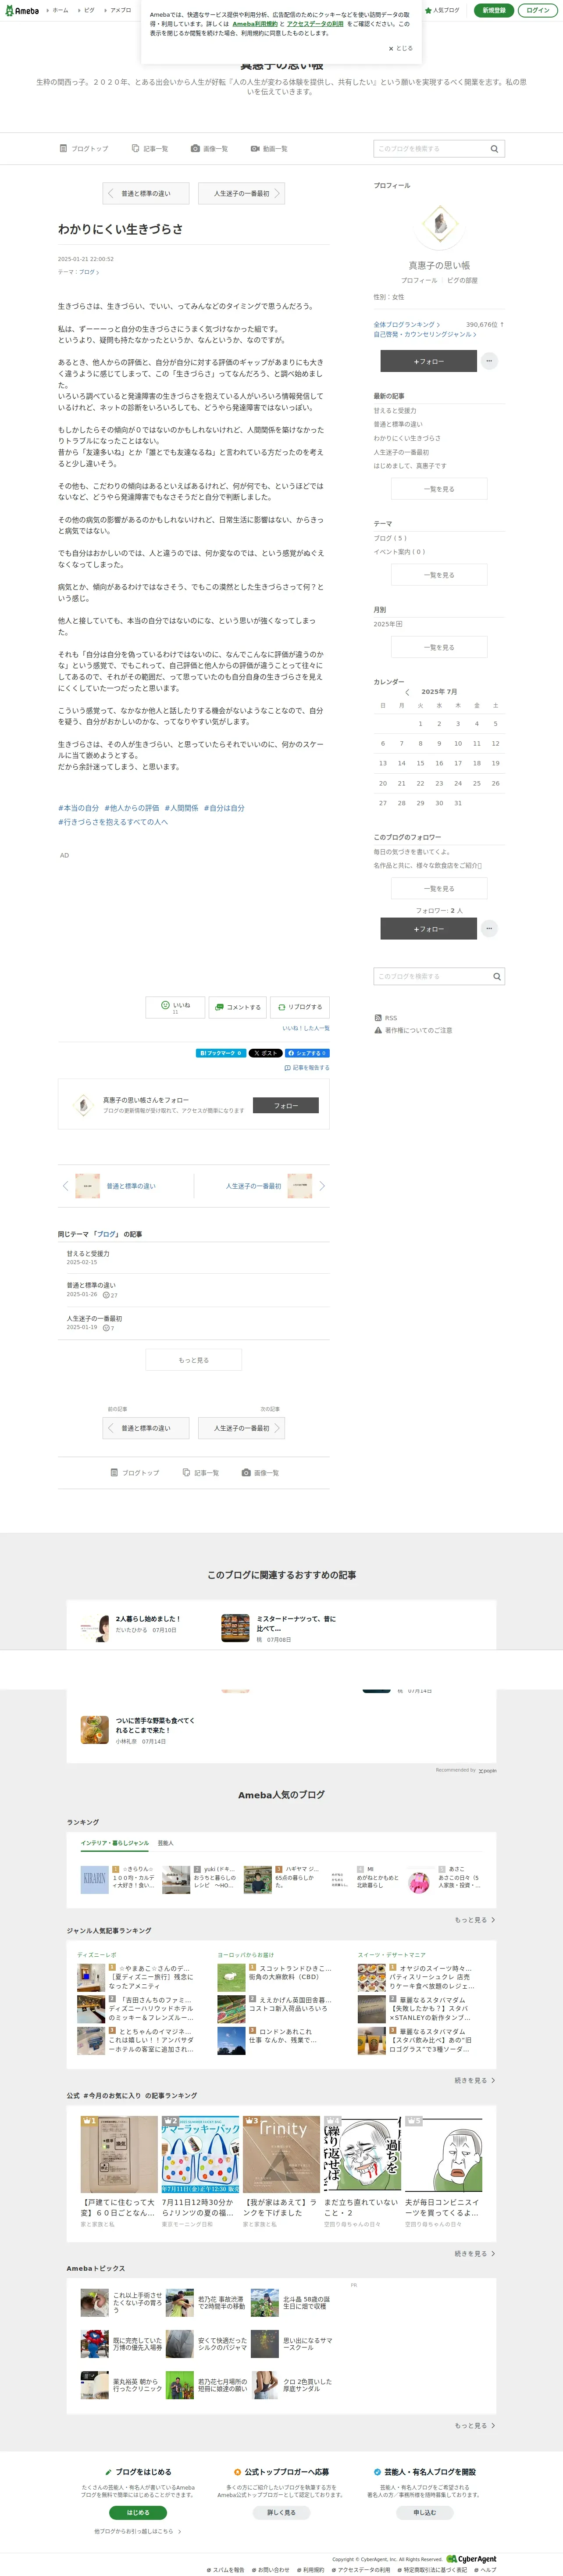The image size is (563, 2576).
Task: Open the RSS feed link
Action: pyautogui.click(x=385, y=1018)
